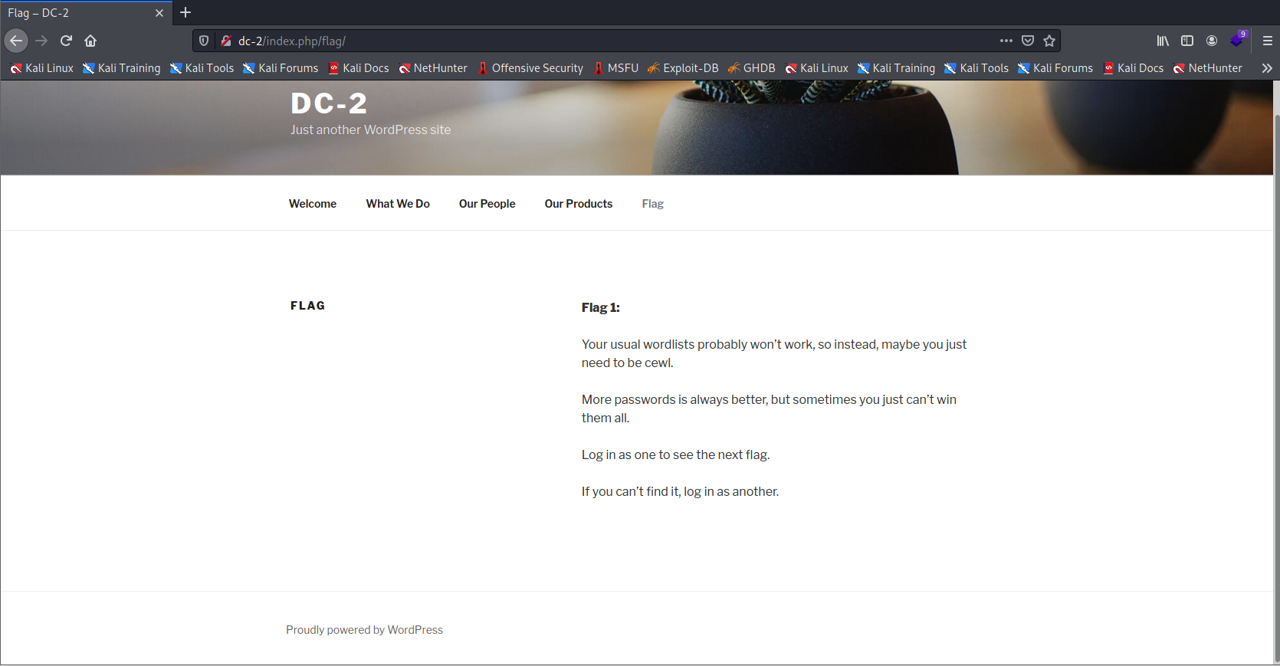Open the second Kali Linux bookmark
Screen dimensions: 1280x666
pyautogui.click(x=817, y=68)
